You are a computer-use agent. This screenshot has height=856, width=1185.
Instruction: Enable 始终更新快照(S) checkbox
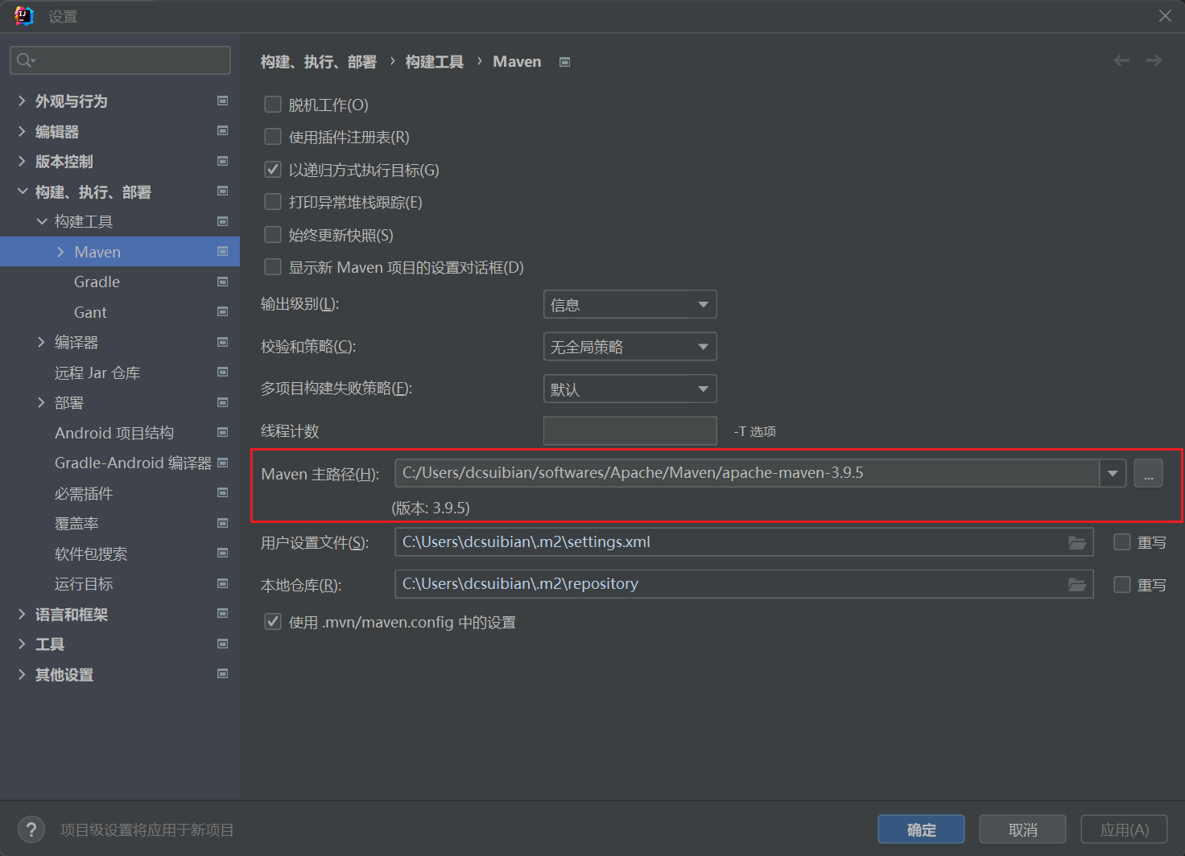[273, 235]
